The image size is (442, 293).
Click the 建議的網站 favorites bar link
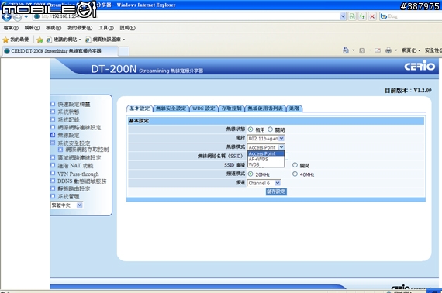[64, 40]
